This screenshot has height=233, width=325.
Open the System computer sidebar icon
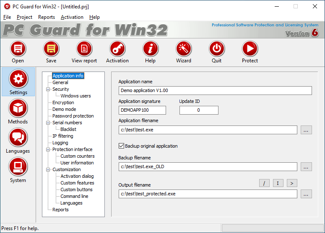point(18,166)
